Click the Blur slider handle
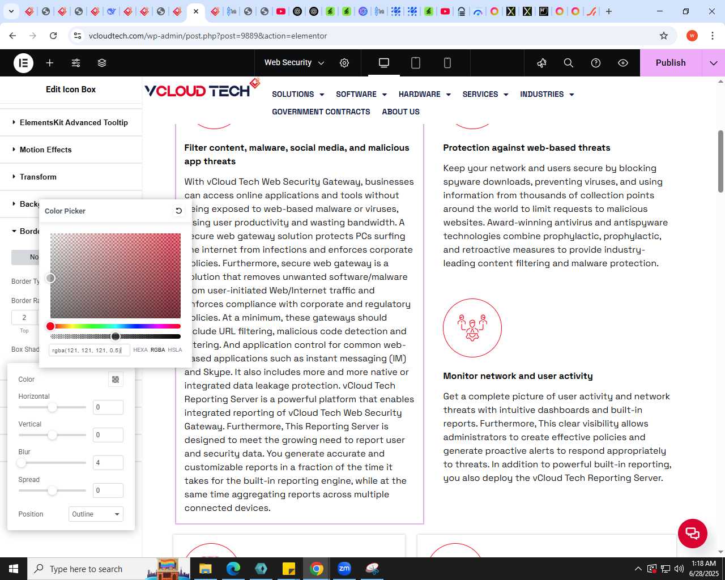 22,463
